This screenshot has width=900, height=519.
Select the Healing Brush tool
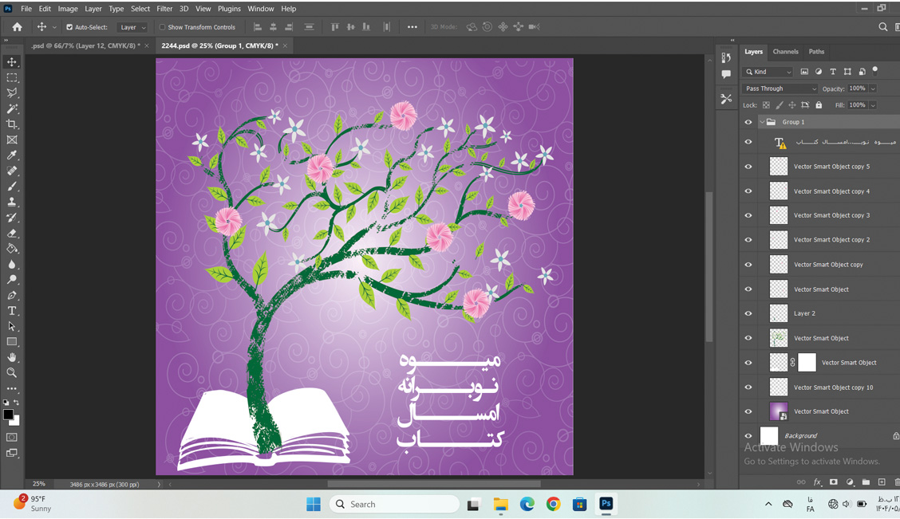(x=11, y=171)
